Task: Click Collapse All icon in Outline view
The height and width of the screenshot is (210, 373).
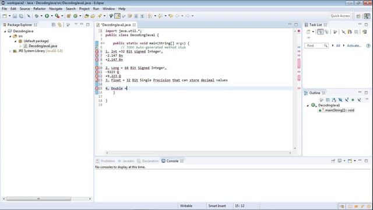Action: coord(328,100)
